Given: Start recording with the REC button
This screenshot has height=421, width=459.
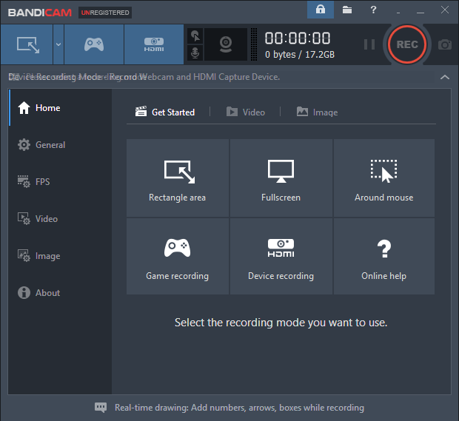Looking at the screenshot, I should point(407,44).
